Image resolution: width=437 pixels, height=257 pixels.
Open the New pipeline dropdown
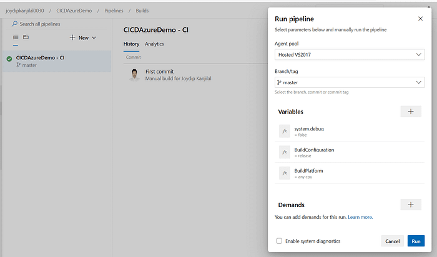[x=83, y=37]
